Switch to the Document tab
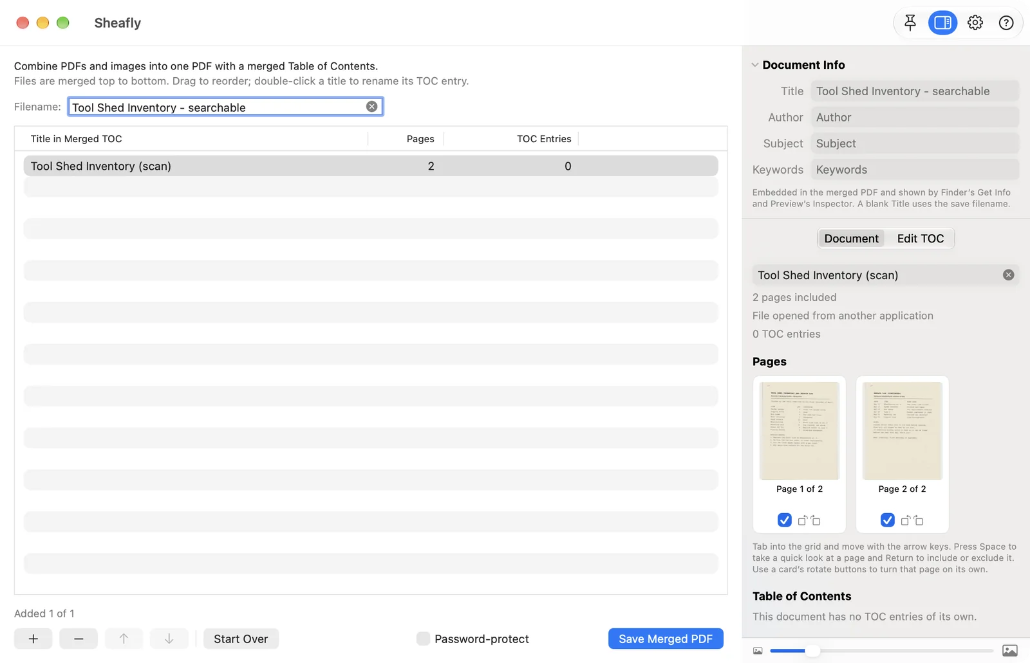The height and width of the screenshot is (663, 1030). (851, 239)
